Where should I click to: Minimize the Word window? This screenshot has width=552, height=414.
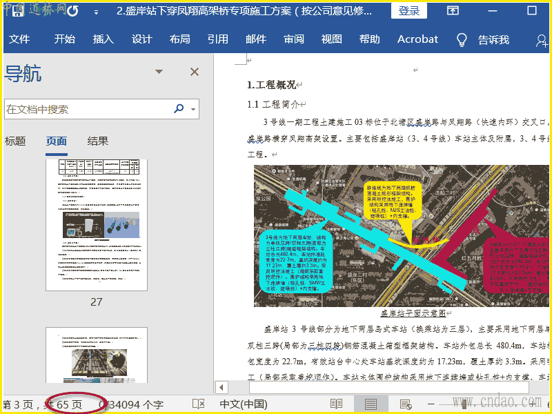pos(492,11)
